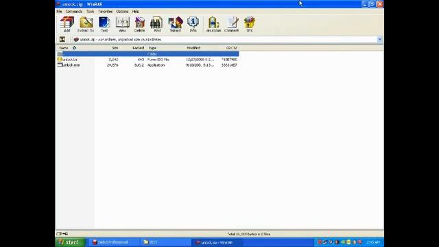Click the Find binoculars icon
Image resolution: width=439 pixels, height=247 pixels.
157,25
